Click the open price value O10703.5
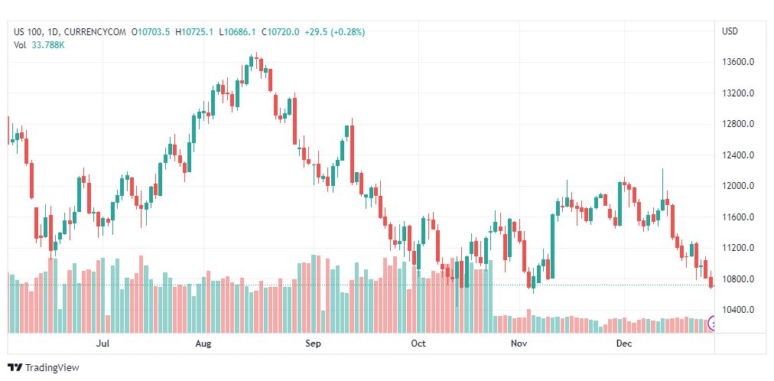Image resolution: width=774 pixels, height=381 pixels. (151, 32)
